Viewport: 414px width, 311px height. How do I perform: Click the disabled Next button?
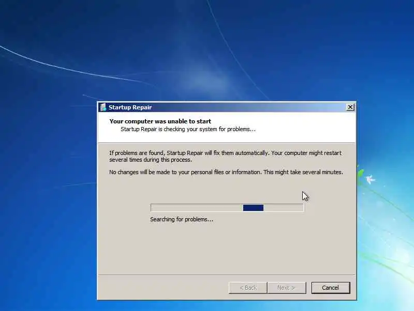tap(287, 288)
